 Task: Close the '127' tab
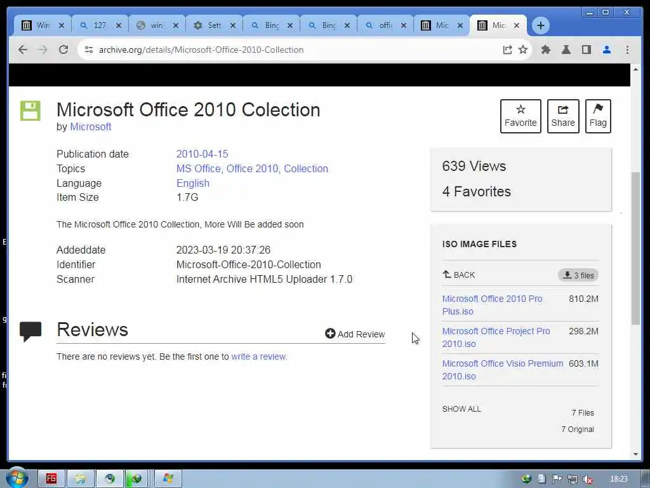point(119,25)
